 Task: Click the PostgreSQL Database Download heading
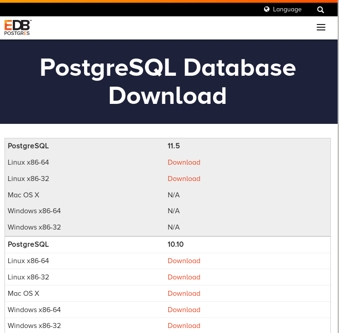point(168,82)
